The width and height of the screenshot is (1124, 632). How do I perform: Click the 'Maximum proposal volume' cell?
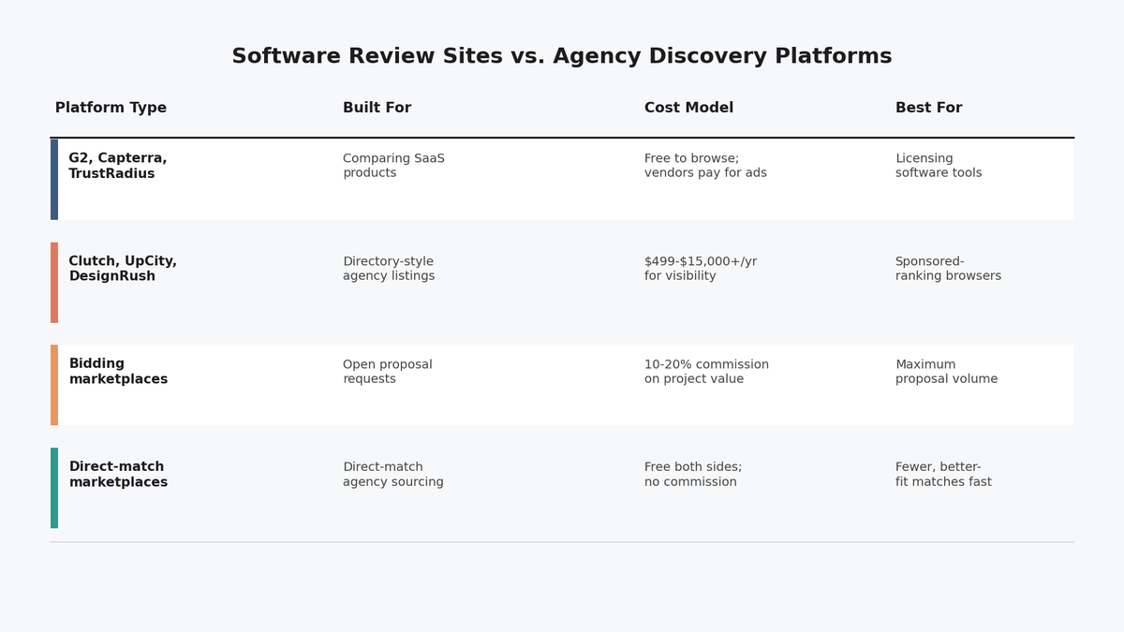point(946,372)
